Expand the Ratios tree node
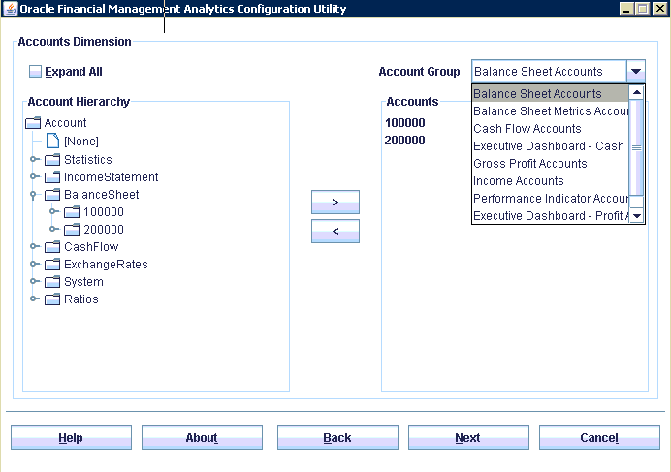The width and height of the screenshot is (671, 472). click(x=34, y=299)
